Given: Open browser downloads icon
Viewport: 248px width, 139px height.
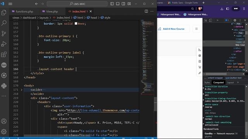Looking at the screenshot, I should click(222, 9).
